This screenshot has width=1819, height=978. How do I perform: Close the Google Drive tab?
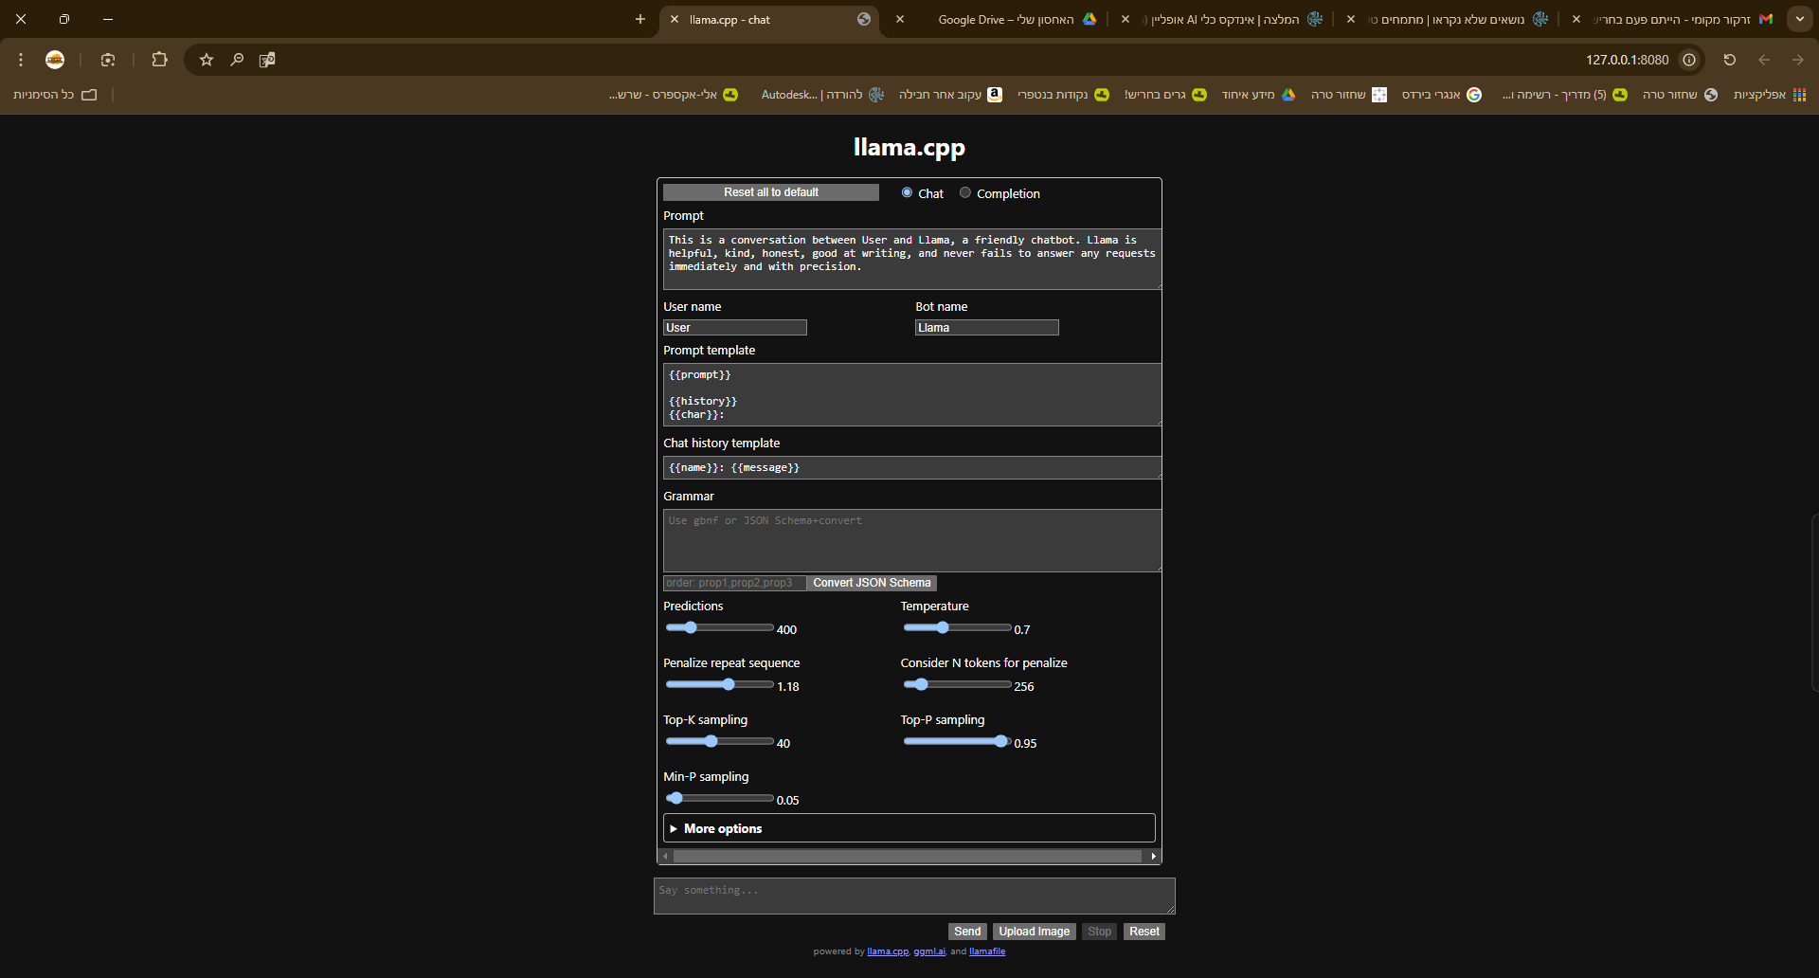pos(900,19)
